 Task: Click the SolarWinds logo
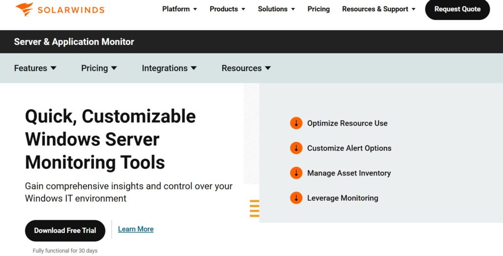(60, 9)
